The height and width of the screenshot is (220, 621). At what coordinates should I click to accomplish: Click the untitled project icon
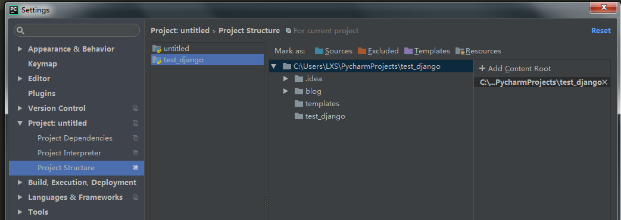(157, 49)
